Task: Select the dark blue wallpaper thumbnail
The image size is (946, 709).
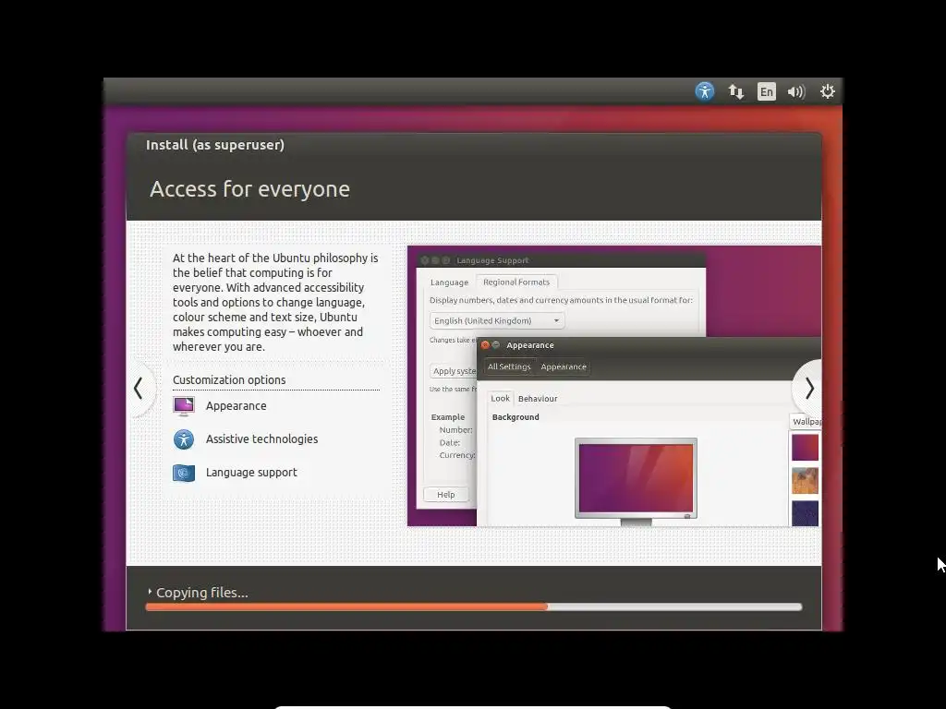Action: [805, 513]
